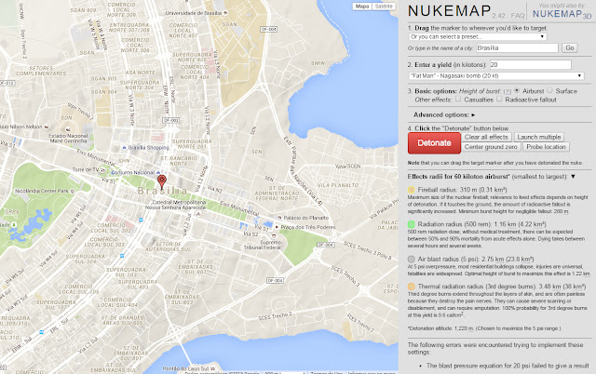The width and height of the screenshot is (596, 374).
Task: Click the yield kilotons input field
Action: click(x=530, y=64)
